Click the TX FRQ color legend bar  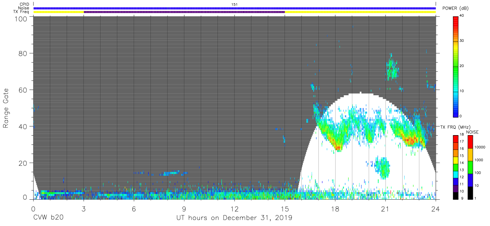click(455, 167)
